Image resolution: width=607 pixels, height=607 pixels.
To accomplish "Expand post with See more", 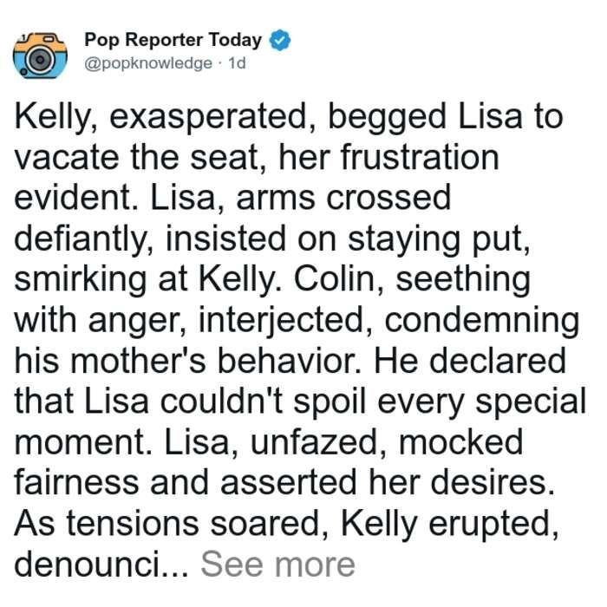I will pyautogui.click(x=277, y=565).
